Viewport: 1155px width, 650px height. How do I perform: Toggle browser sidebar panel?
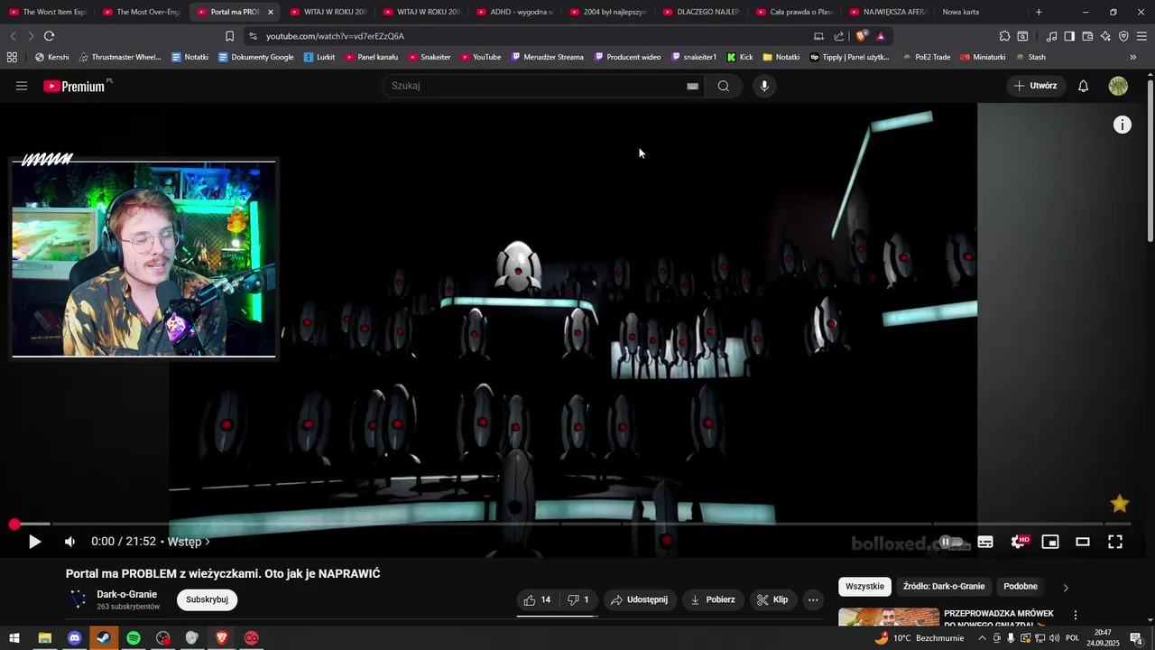pyautogui.click(x=1069, y=36)
